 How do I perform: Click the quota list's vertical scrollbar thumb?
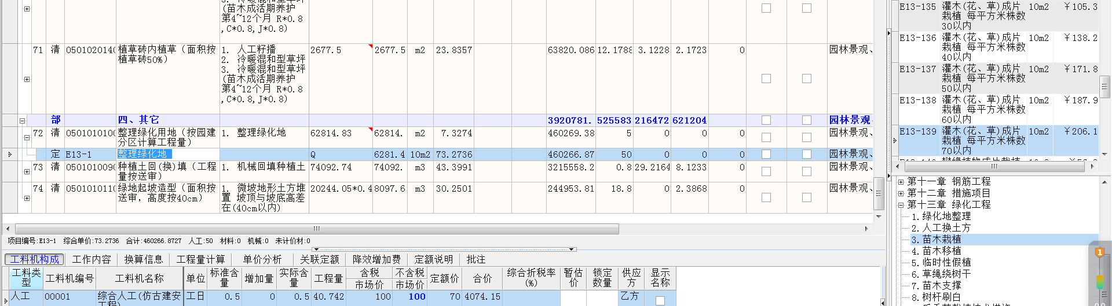coord(1104,87)
